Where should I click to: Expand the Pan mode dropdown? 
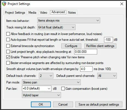[x=51, y=82]
